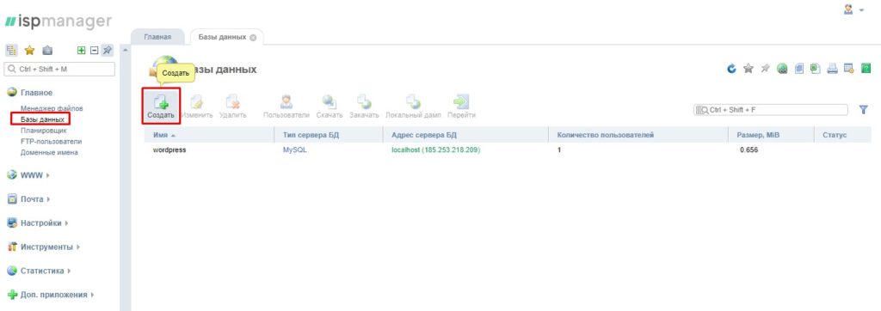Click the blue filter funnel icon
Viewport: 881px width, 311px height.
tap(864, 110)
